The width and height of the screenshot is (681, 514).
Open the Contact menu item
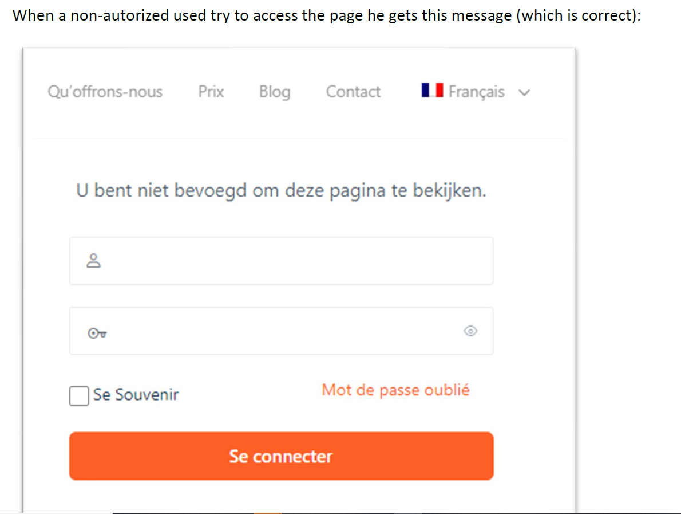pos(353,92)
